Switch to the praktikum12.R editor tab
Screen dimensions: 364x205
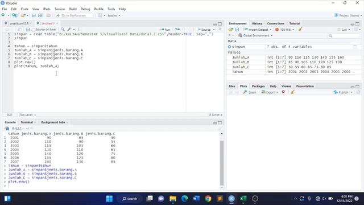tap(19, 23)
